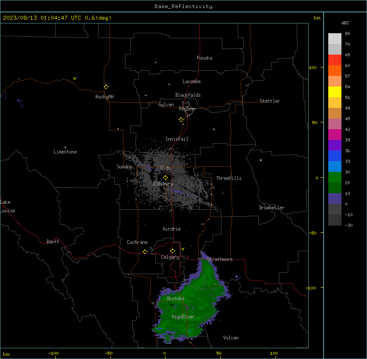Click the Calgary label
Viewport: 367px width, 359px height.
click(x=170, y=257)
